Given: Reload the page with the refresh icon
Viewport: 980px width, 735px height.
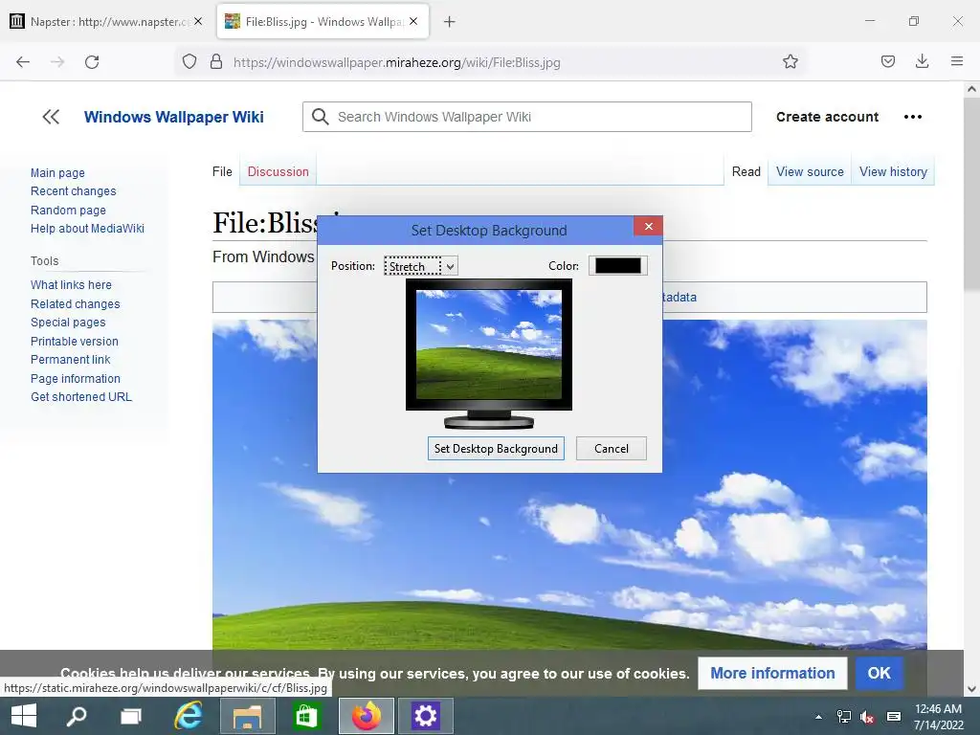Looking at the screenshot, I should tap(92, 62).
